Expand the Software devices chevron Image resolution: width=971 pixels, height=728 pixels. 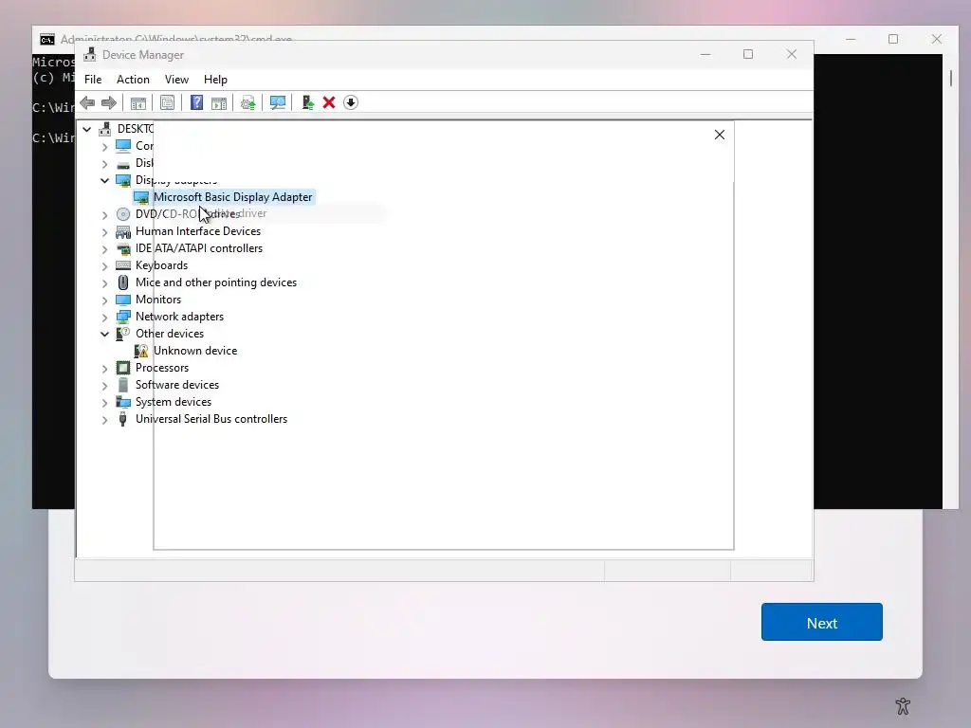coord(104,386)
